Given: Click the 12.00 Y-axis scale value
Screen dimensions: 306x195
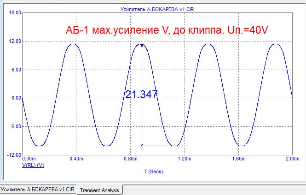Looking at the screenshot, I should click(x=15, y=41).
